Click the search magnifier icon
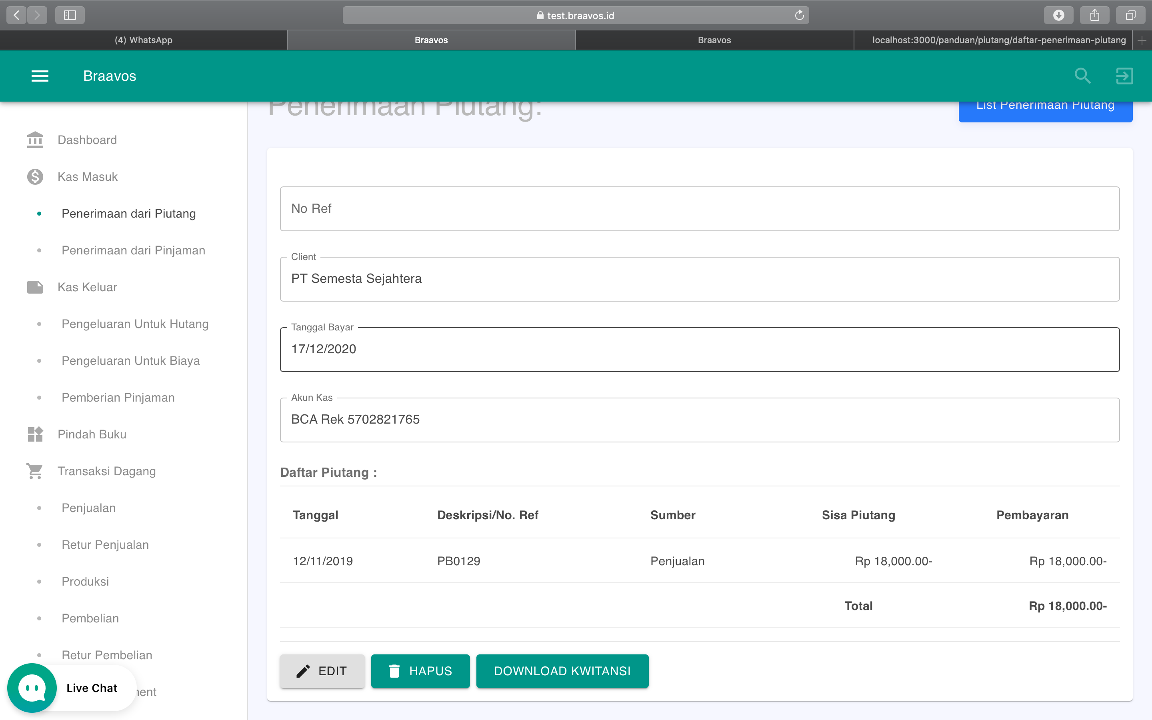 pyautogui.click(x=1082, y=76)
